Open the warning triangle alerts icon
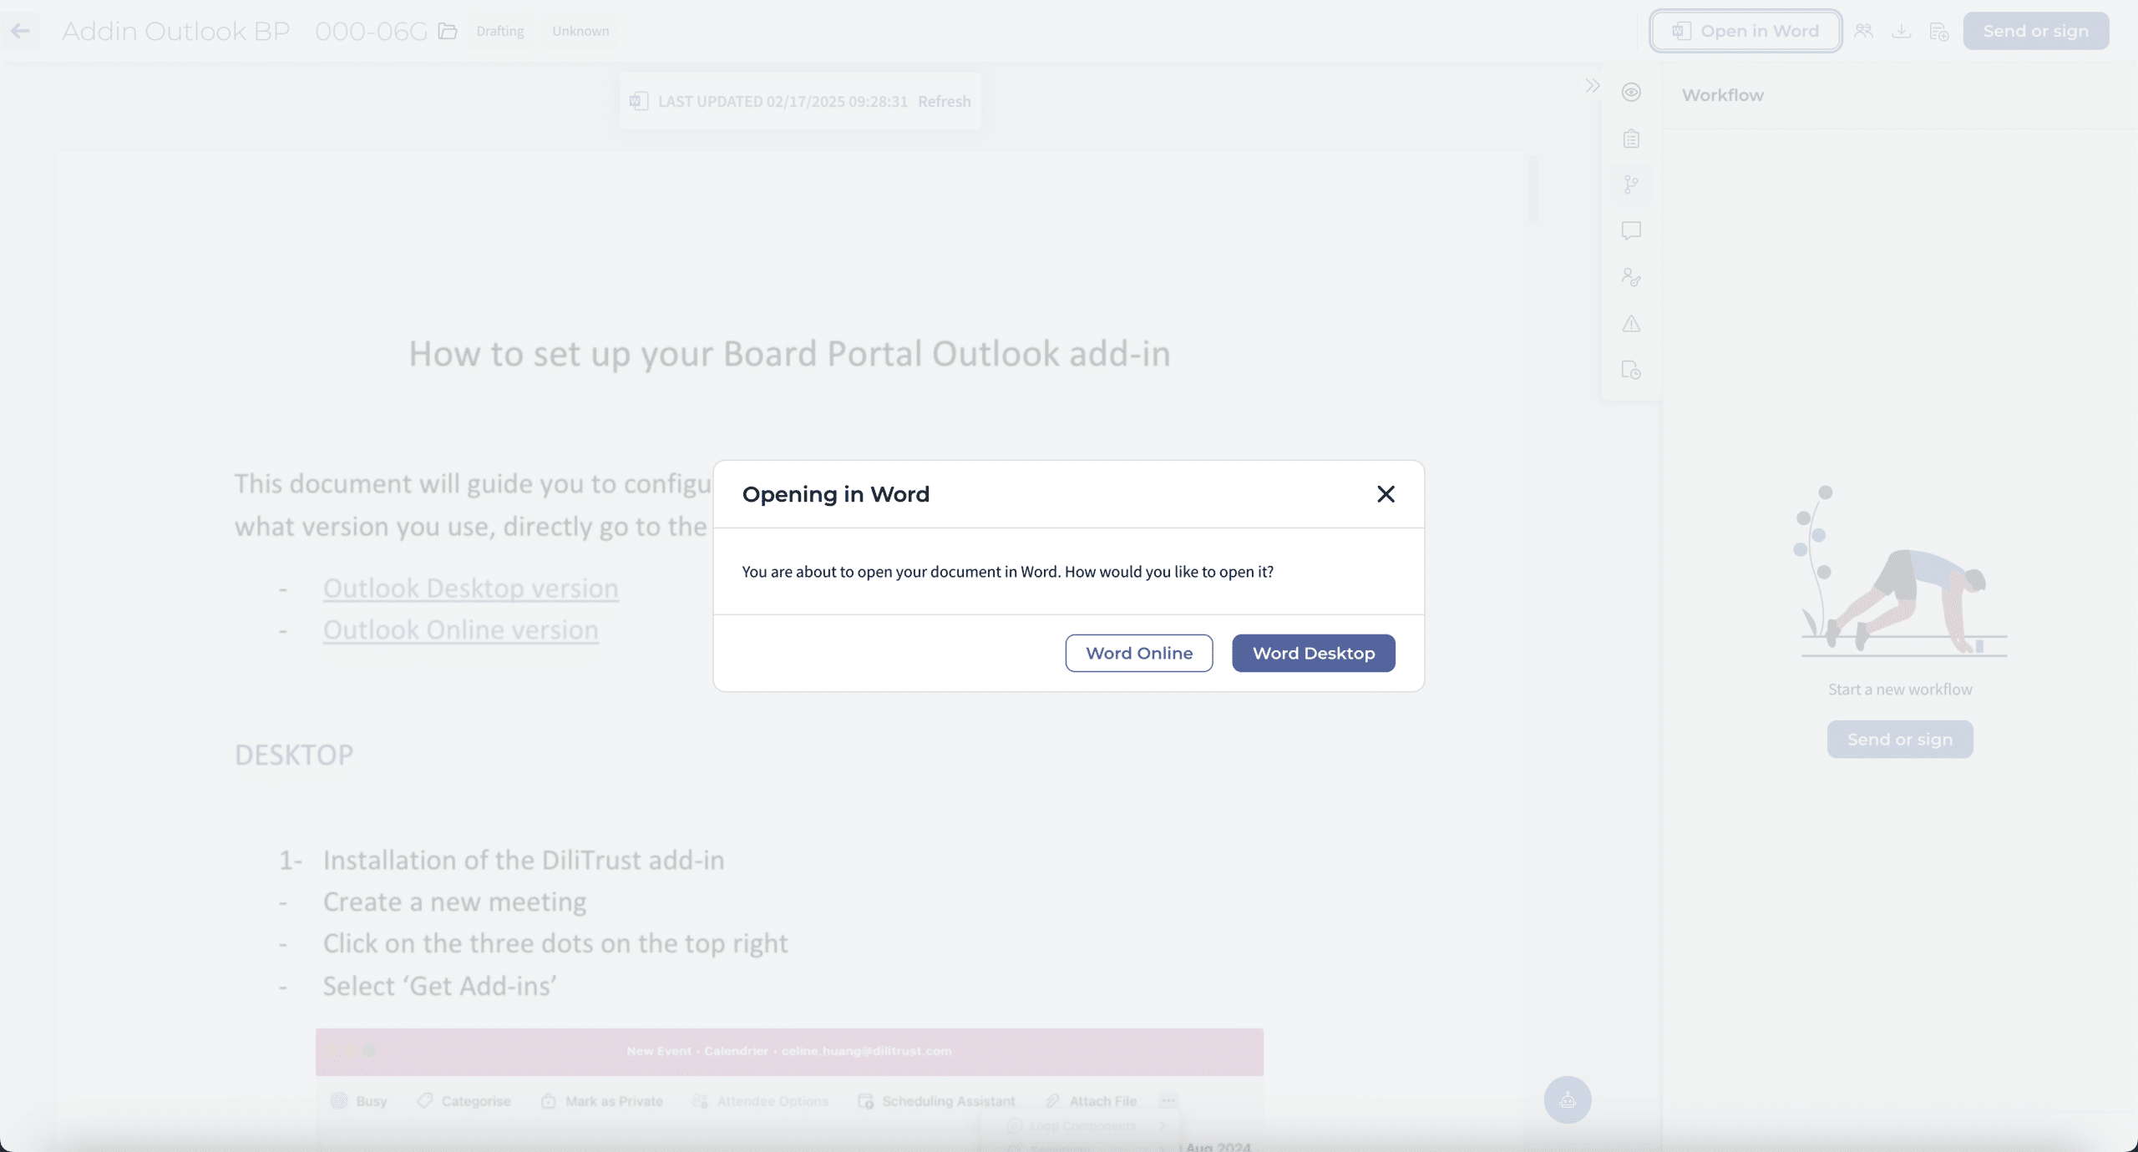 (1631, 324)
